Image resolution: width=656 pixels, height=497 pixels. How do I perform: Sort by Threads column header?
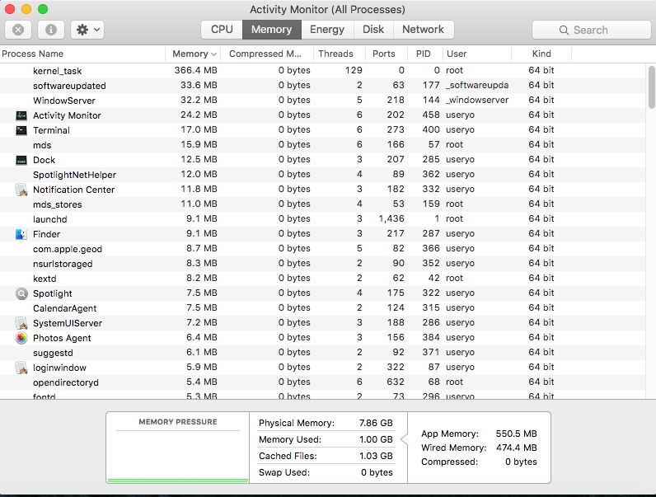(340, 54)
